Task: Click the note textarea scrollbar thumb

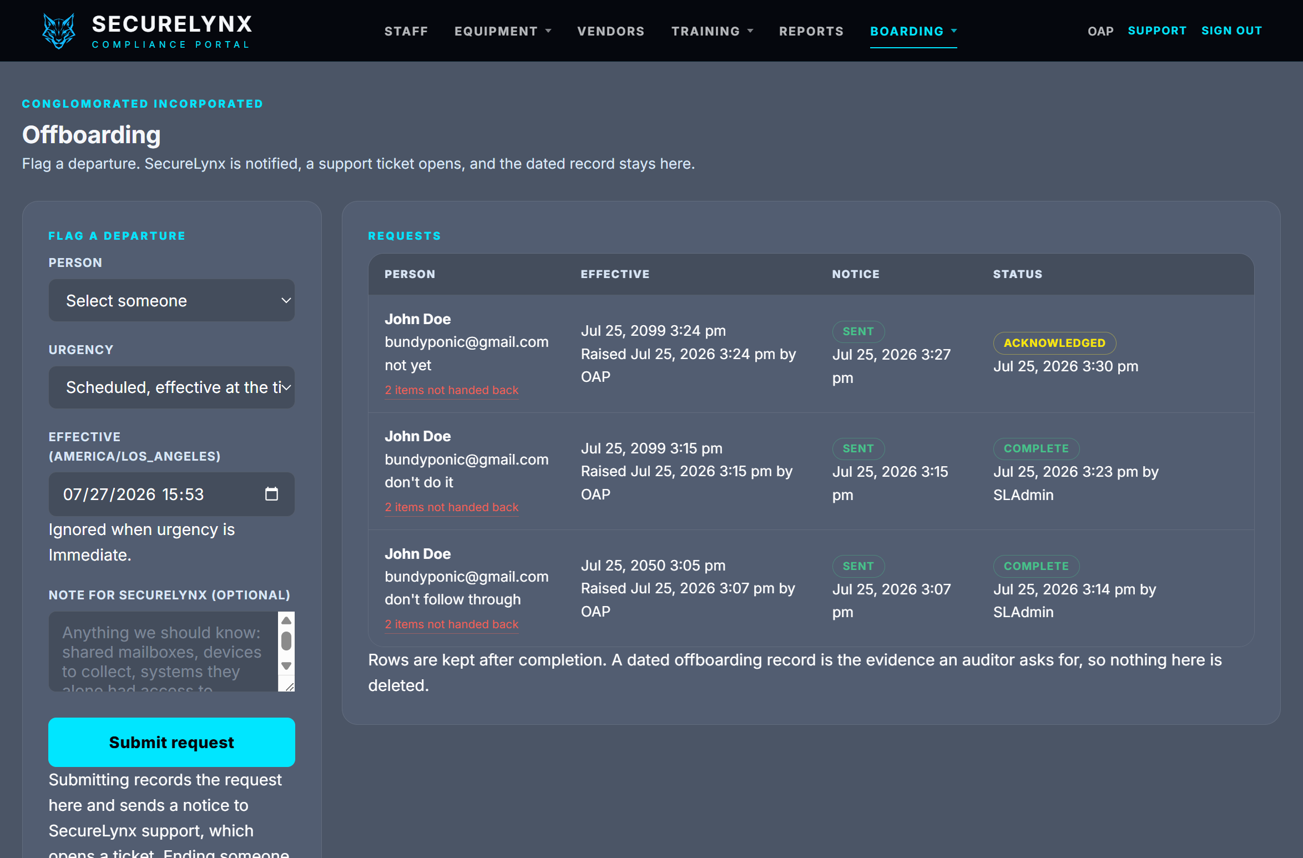Action: click(x=286, y=641)
